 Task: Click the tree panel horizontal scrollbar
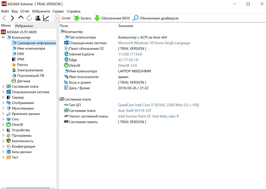(28, 188)
